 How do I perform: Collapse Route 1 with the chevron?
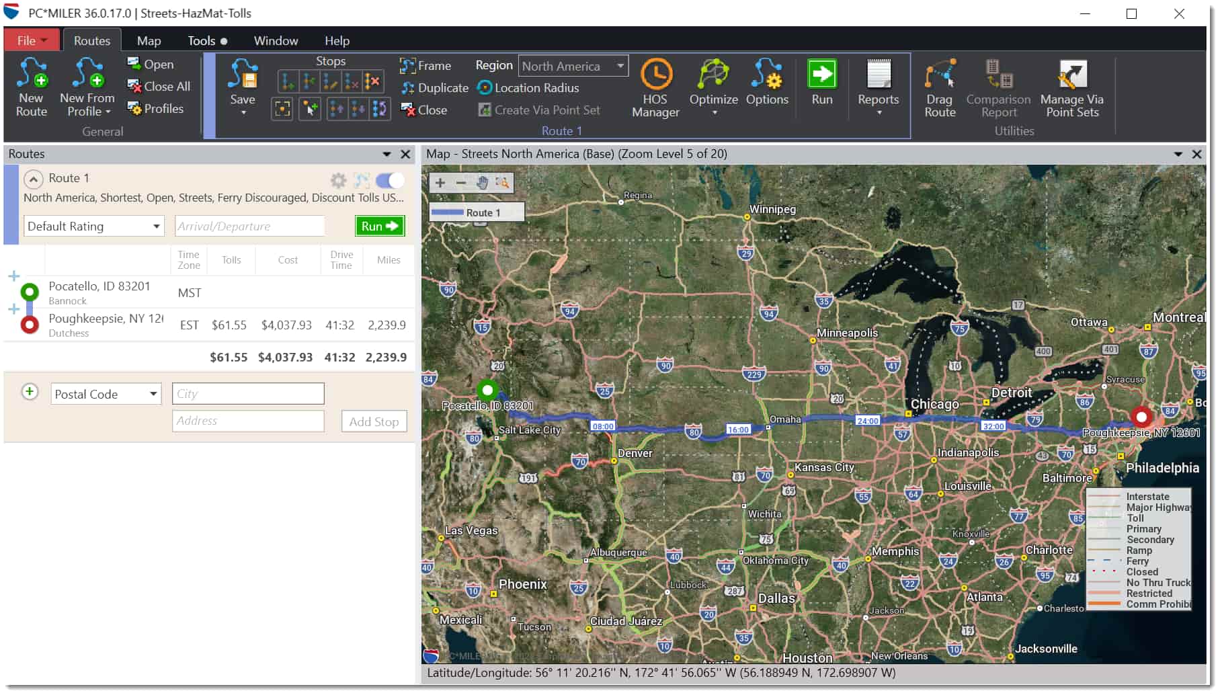(33, 179)
